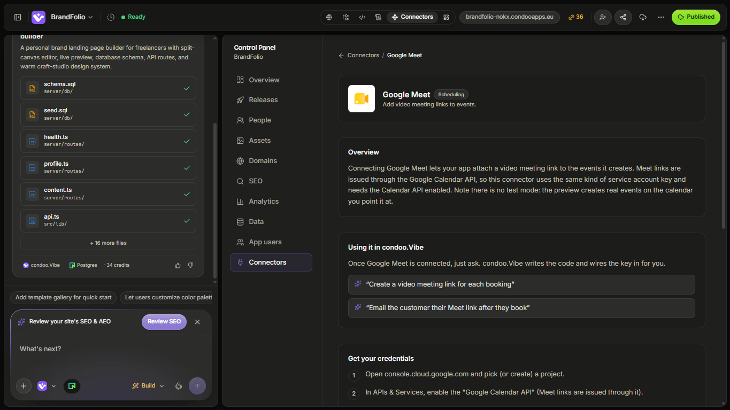Viewport: 730px width, 410px height.
Task: Choose "Let users customize color palette" suggestion
Action: [x=166, y=298]
